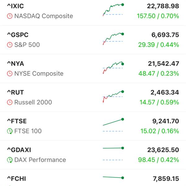Tap the Russell 2000 change 14.57 / 0.59%
Screen dimensions: 186x186
click(158, 102)
